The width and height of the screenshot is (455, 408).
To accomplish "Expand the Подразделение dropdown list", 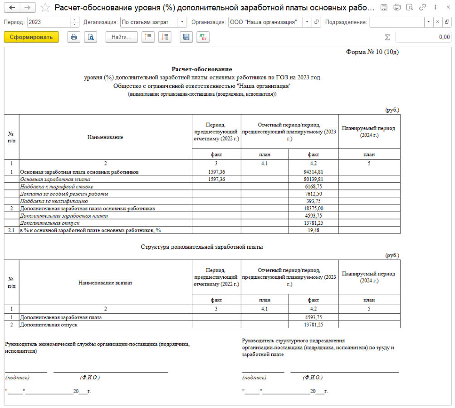I will [429, 22].
